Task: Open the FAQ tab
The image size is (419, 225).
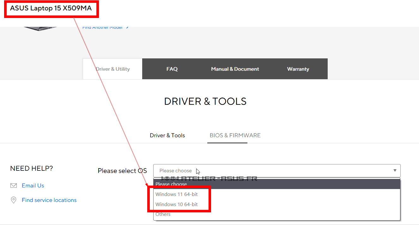Action: pos(172,69)
